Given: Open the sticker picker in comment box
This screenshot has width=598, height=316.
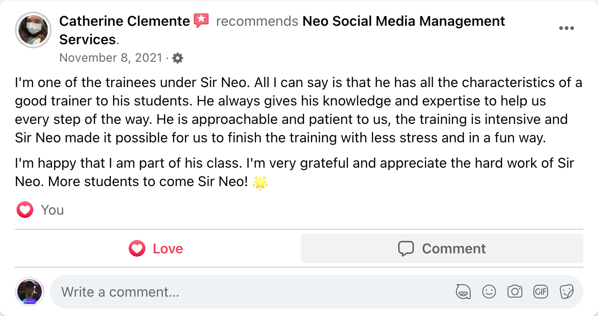Looking at the screenshot, I should 566,292.
